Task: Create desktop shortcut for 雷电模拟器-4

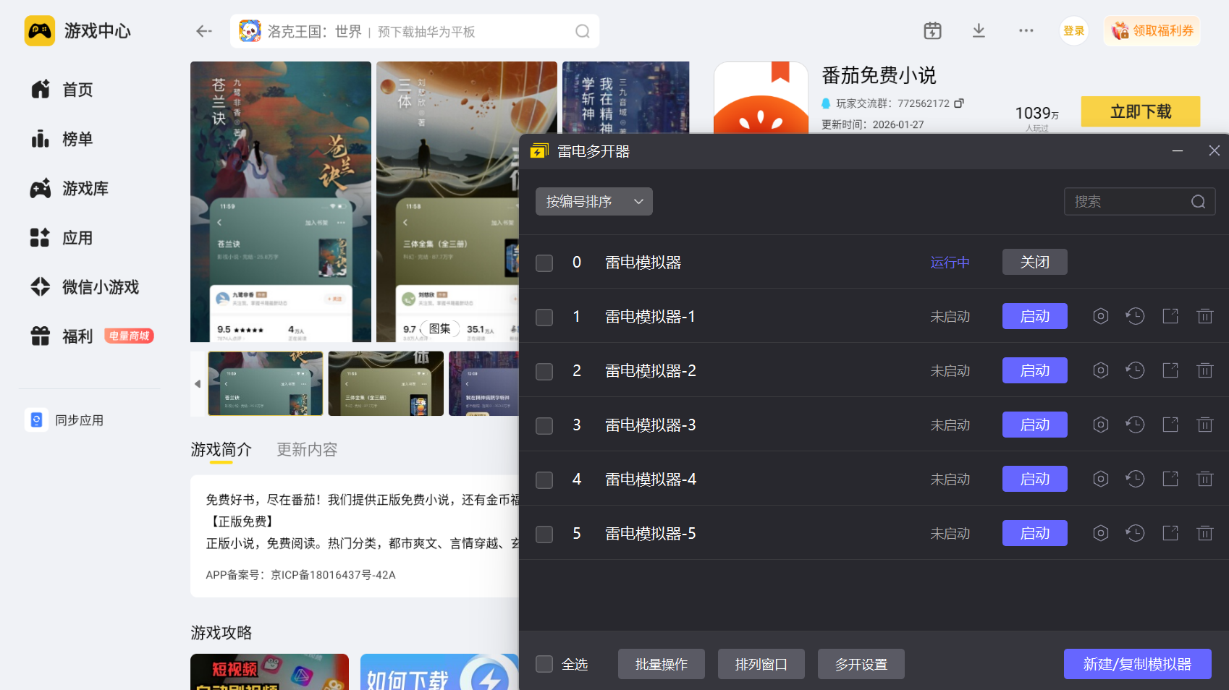Action: (1170, 479)
